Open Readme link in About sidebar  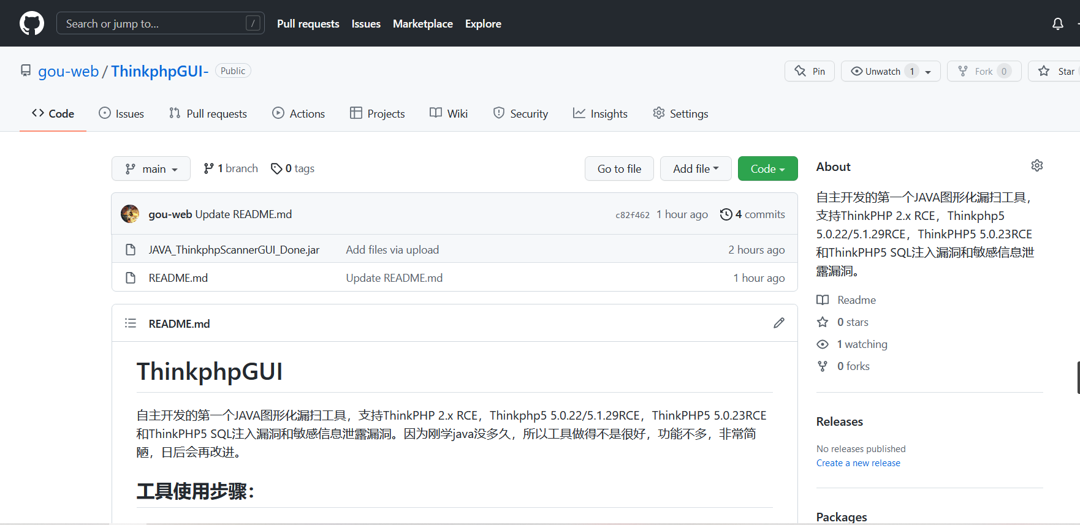point(856,300)
